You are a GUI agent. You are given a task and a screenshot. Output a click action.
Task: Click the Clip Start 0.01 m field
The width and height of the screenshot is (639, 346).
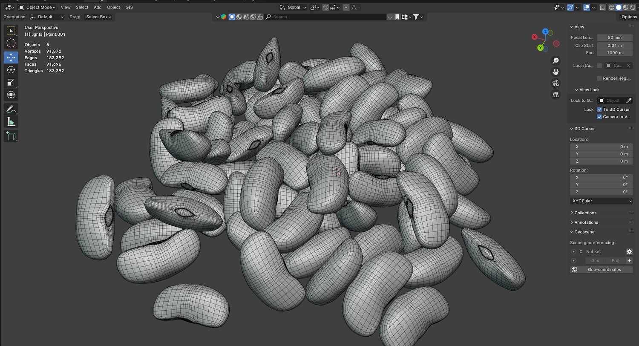click(x=615, y=45)
